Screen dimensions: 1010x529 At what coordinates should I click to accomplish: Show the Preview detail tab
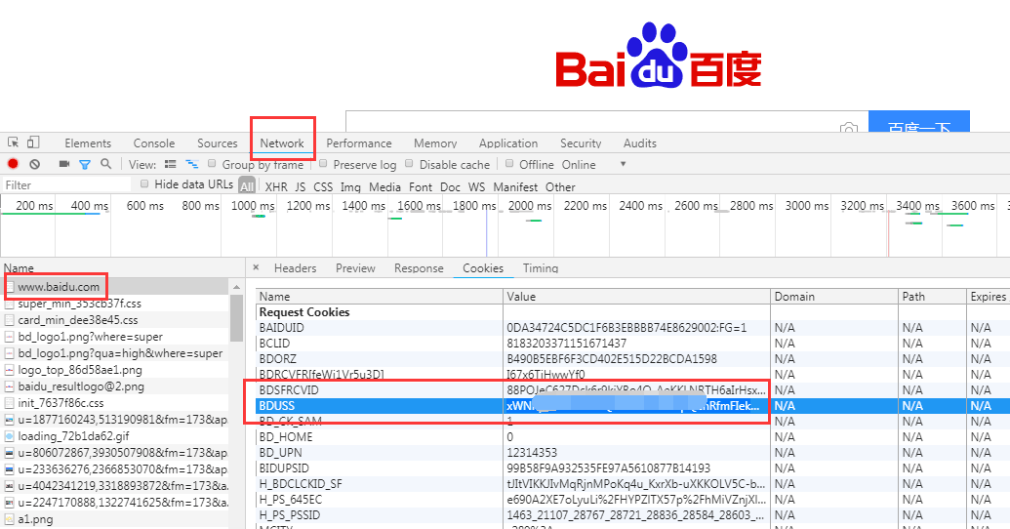[355, 268]
